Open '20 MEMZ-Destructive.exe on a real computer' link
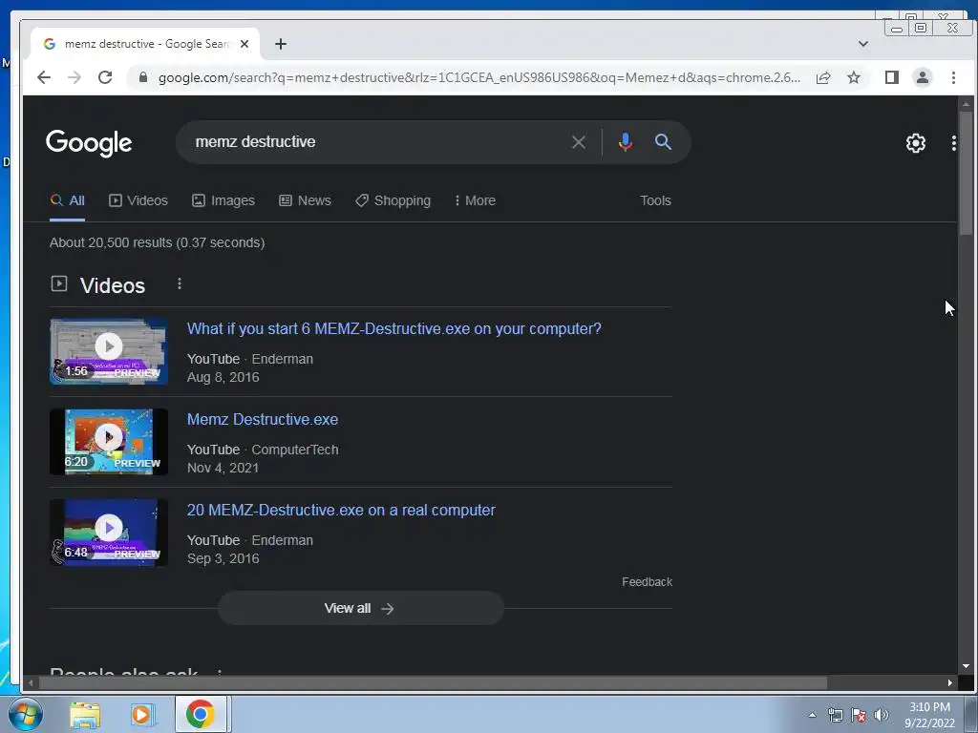This screenshot has height=733, width=978. (341, 510)
